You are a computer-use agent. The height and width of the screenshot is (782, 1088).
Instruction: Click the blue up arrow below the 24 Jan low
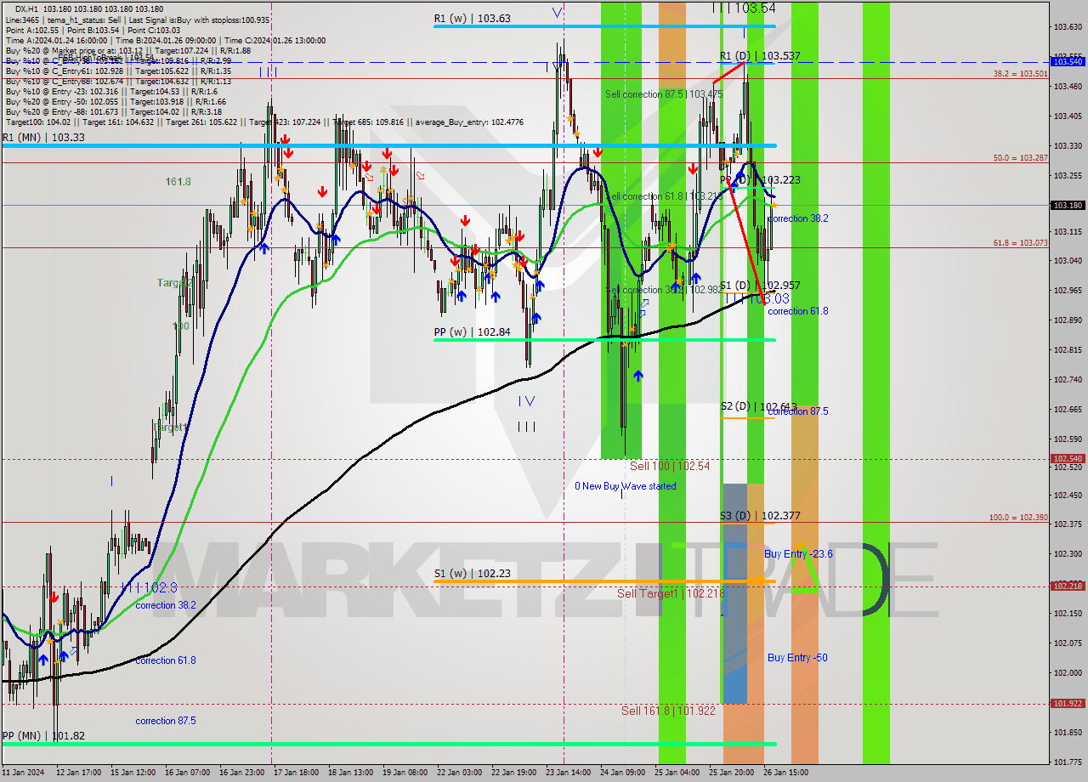pyautogui.click(x=637, y=375)
